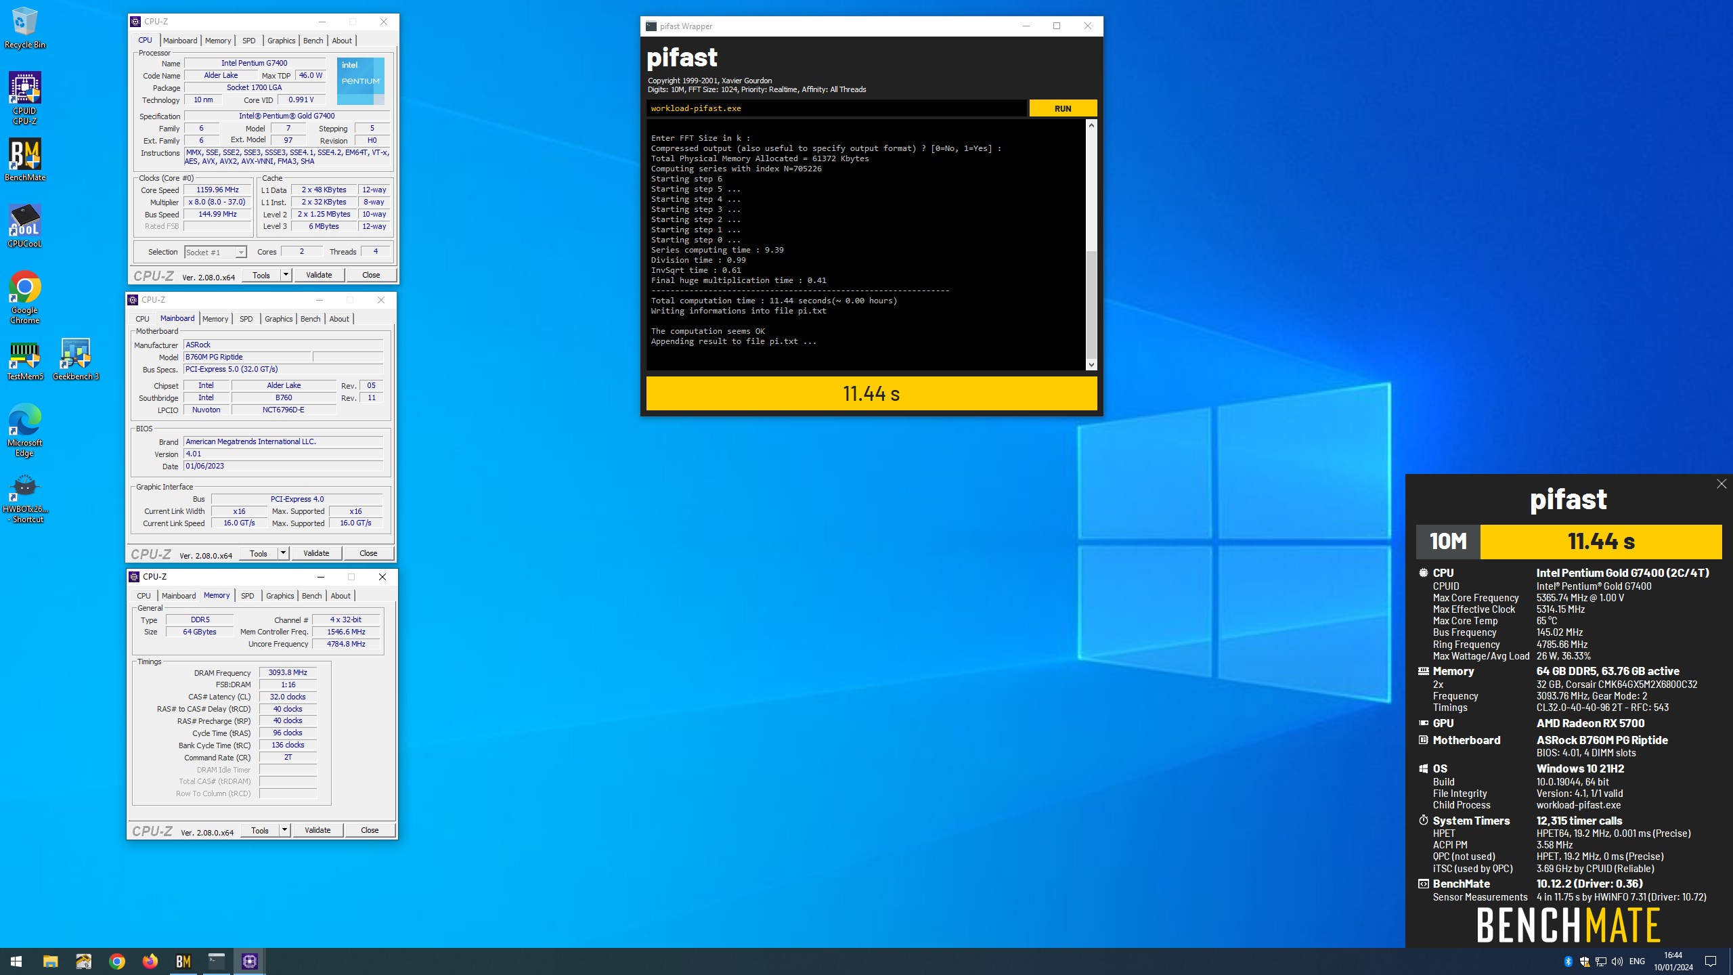Select the CPUCooL desktop icon
The image size is (1733, 975).
pyautogui.click(x=24, y=225)
